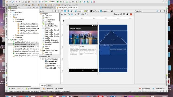Open the Nexus 4 device dropdown
Screen dimensions: 173x97
[x=79, y=11]
